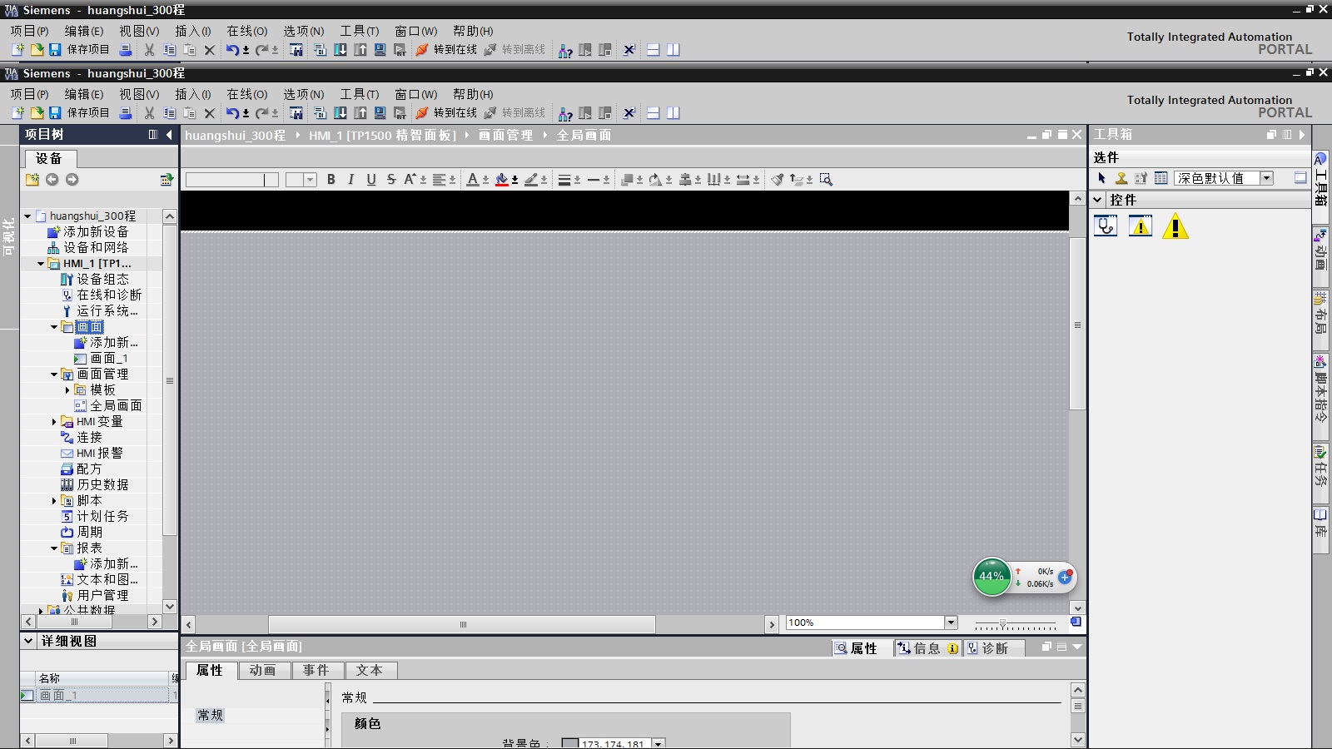Click the line style icon

tap(594, 180)
